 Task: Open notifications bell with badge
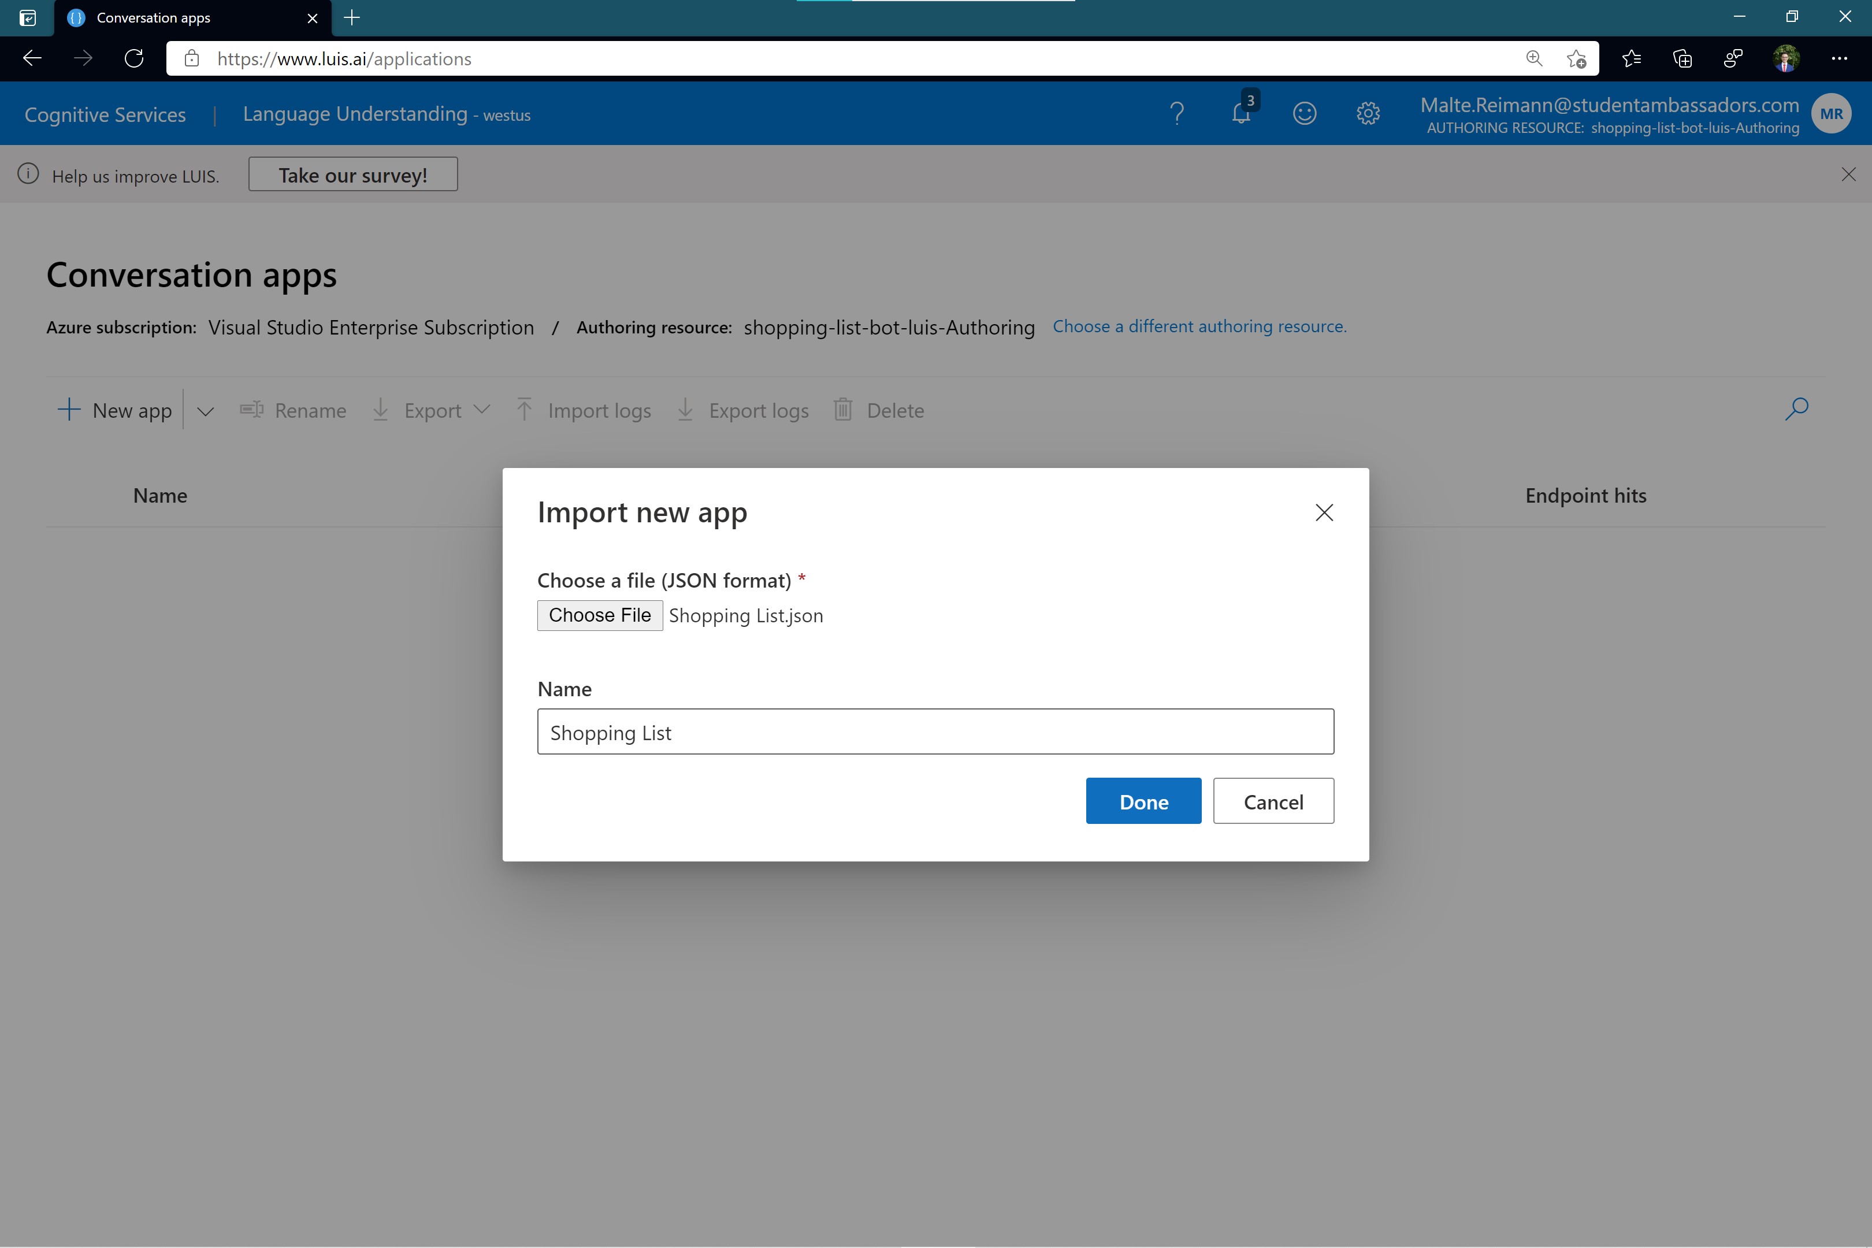(x=1242, y=113)
